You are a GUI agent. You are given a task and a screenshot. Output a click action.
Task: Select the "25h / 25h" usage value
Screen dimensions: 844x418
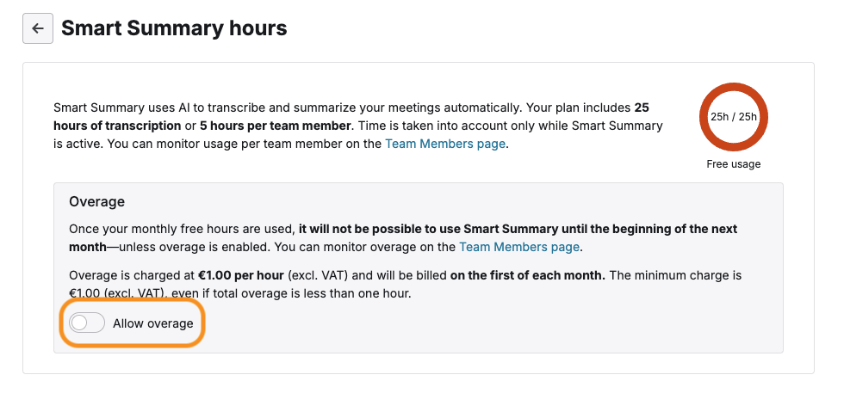(x=733, y=117)
